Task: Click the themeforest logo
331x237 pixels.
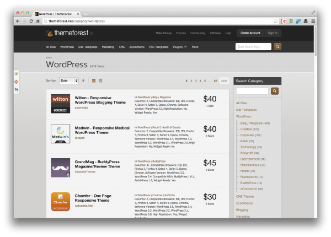Action: click(x=67, y=33)
